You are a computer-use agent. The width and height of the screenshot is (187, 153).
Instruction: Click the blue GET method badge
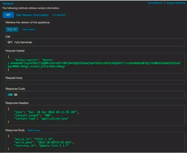coord(8,15)
